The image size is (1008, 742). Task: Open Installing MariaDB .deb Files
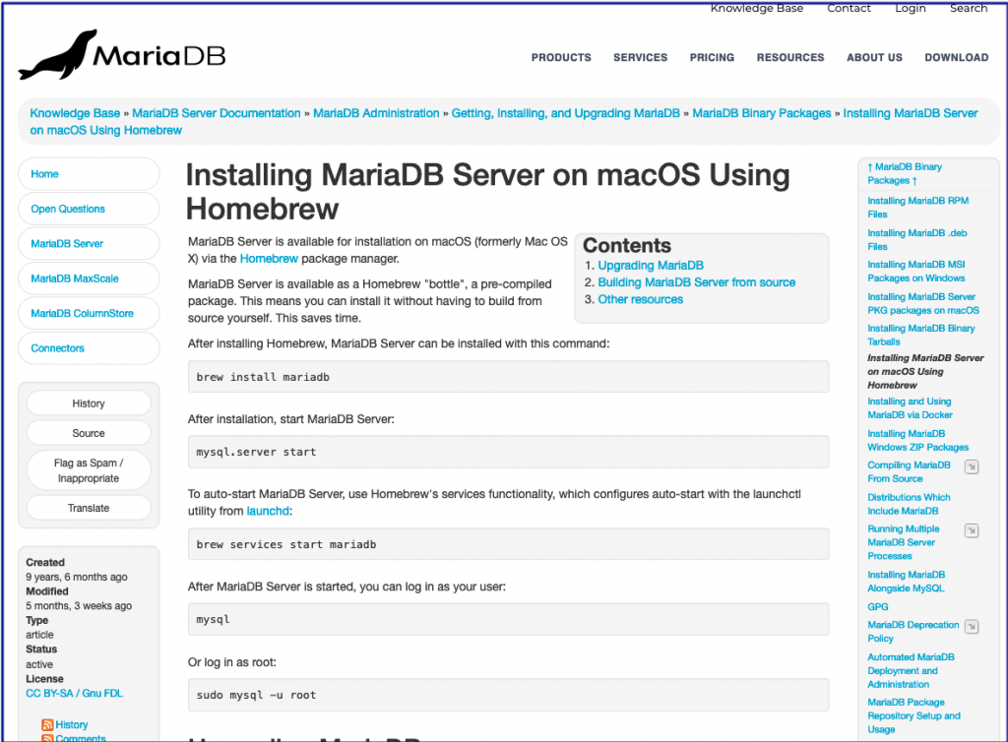click(x=916, y=239)
